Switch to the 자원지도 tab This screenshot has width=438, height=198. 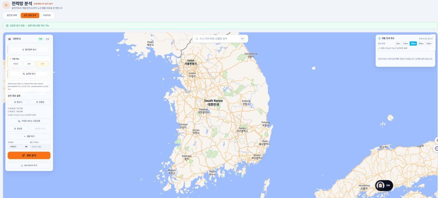[x=47, y=15]
